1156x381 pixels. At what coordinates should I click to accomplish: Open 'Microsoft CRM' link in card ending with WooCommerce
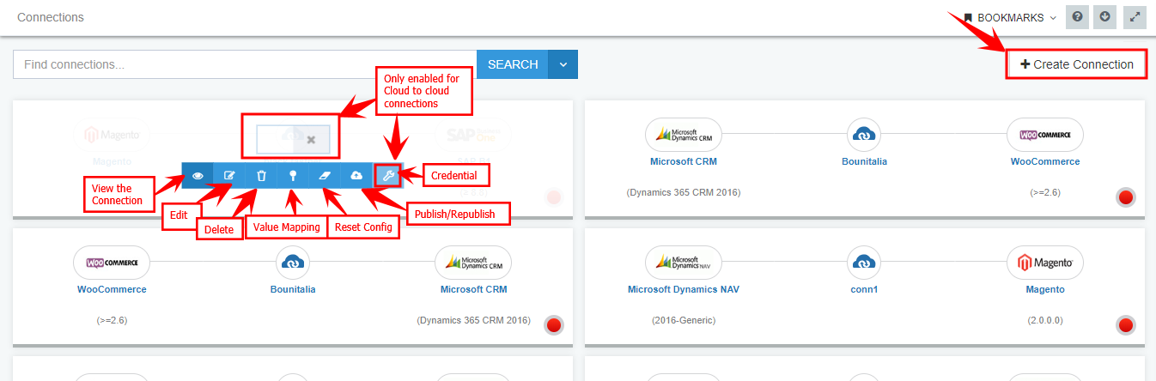tap(684, 161)
